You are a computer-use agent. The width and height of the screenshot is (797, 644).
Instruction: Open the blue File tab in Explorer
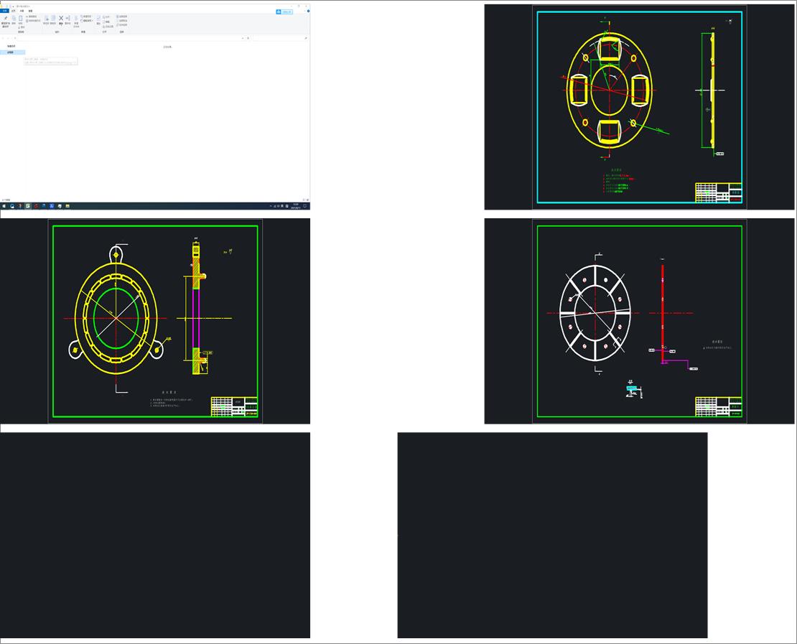pyautogui.click(x=4, y=11)
